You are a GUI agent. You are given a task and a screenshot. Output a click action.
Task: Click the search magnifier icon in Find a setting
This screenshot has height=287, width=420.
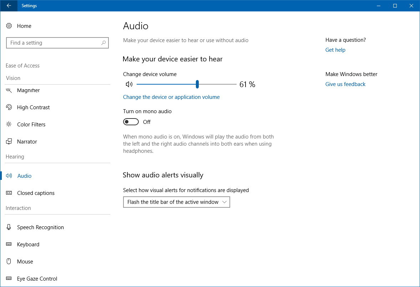103,42
